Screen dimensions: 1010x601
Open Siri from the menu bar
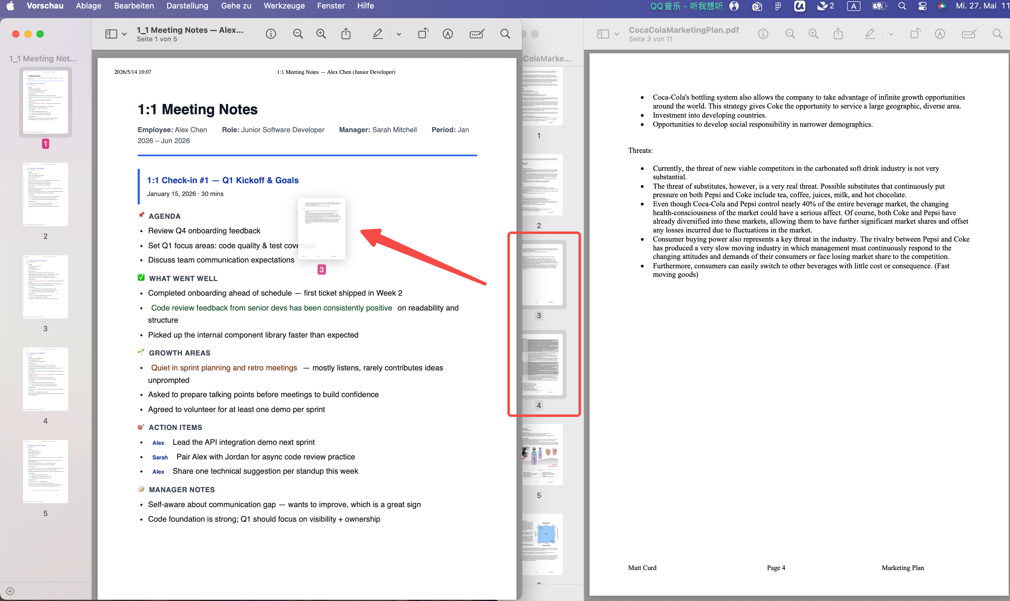[942, 6]
